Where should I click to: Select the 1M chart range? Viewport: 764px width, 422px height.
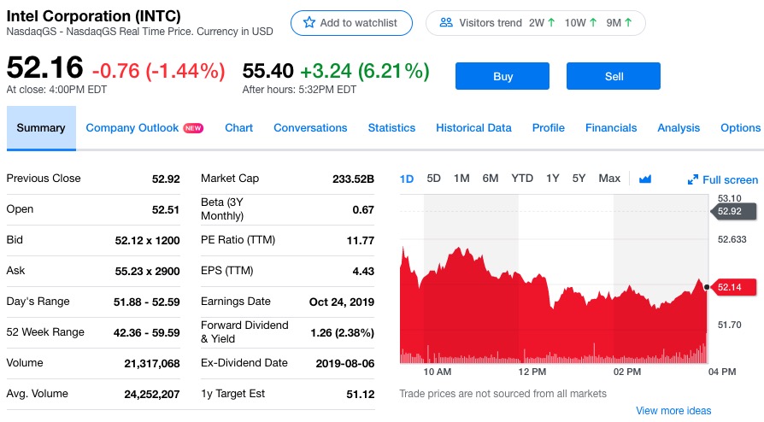[x=461, y=179]
